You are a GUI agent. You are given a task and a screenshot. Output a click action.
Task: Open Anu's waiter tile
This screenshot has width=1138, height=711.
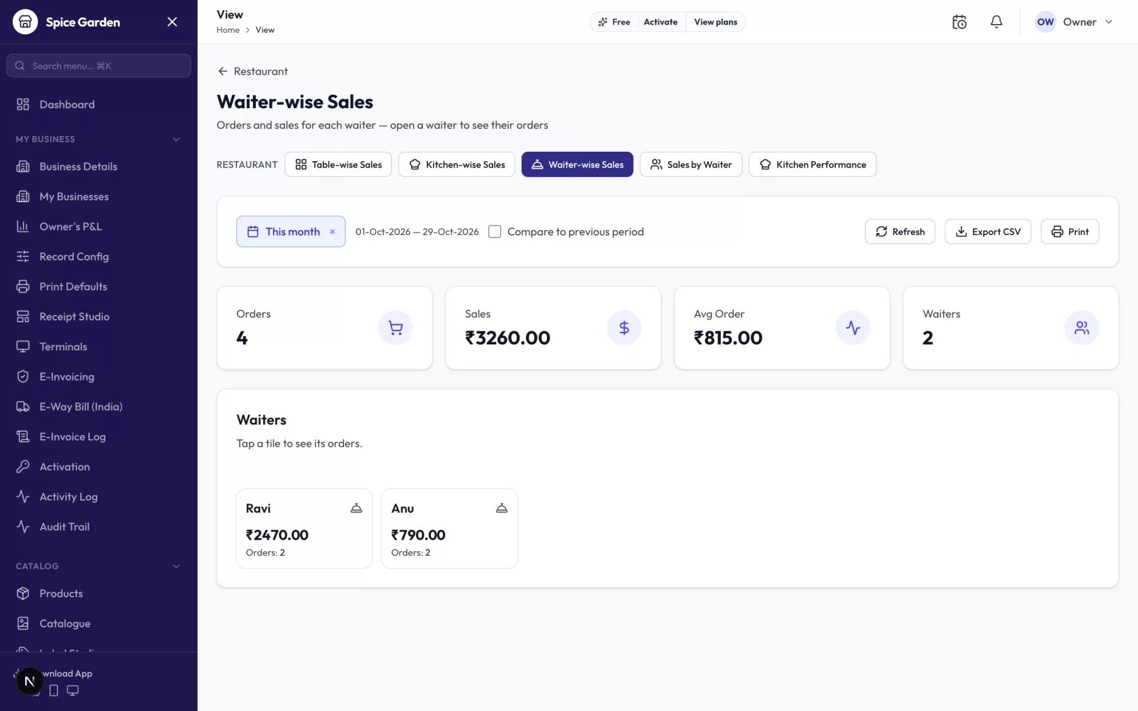(x=450, y=528)
